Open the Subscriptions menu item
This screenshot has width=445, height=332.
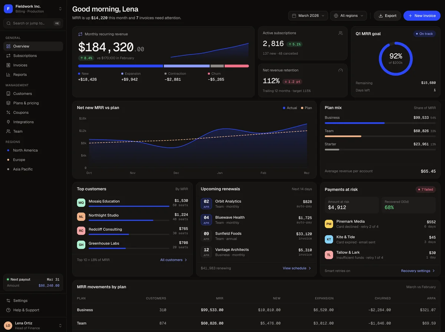(x=33, y=56)
